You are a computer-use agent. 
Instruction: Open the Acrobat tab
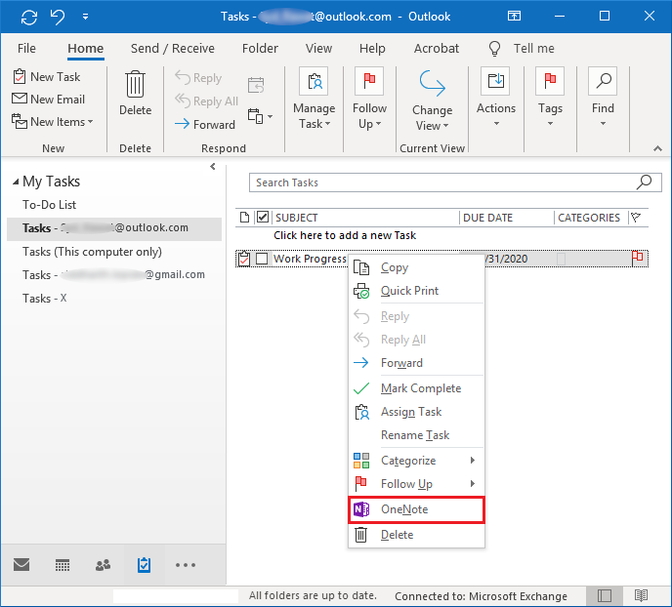pos(437,49)
